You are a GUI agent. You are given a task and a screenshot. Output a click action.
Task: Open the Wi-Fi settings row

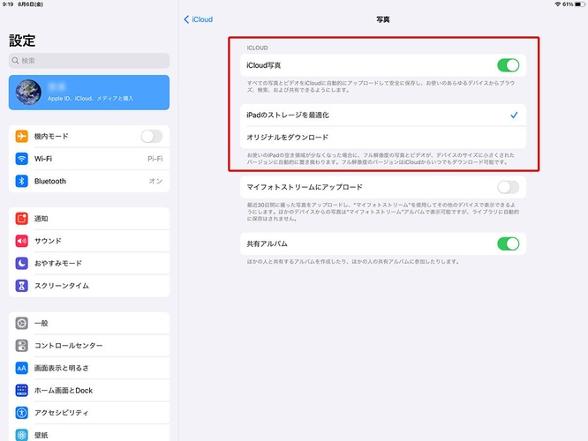coord(89,159)
